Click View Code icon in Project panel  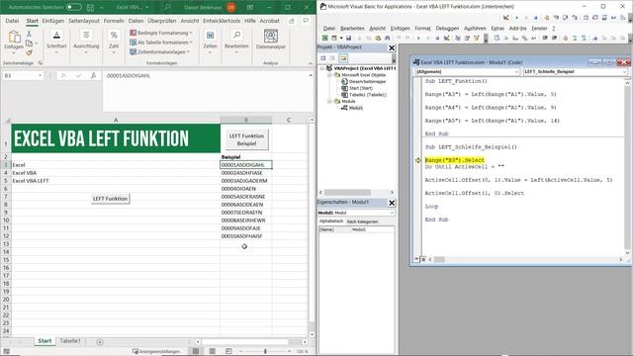tap(323, 58)
